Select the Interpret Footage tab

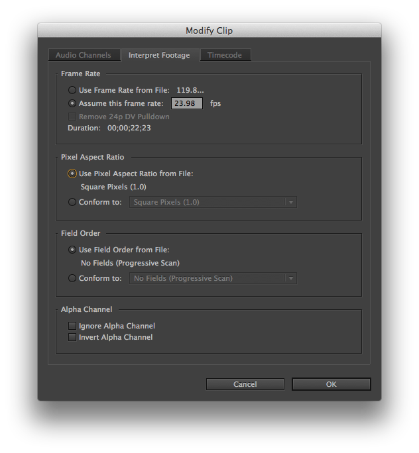[x=159, y=55]
